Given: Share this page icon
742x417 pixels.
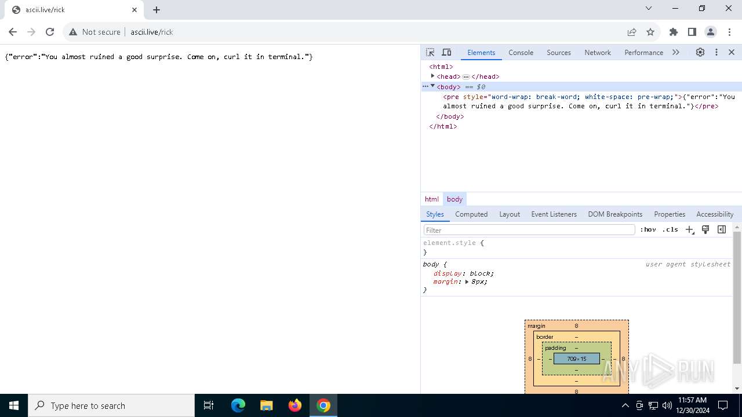Looking at the screenshot, I should pos(632,32).
